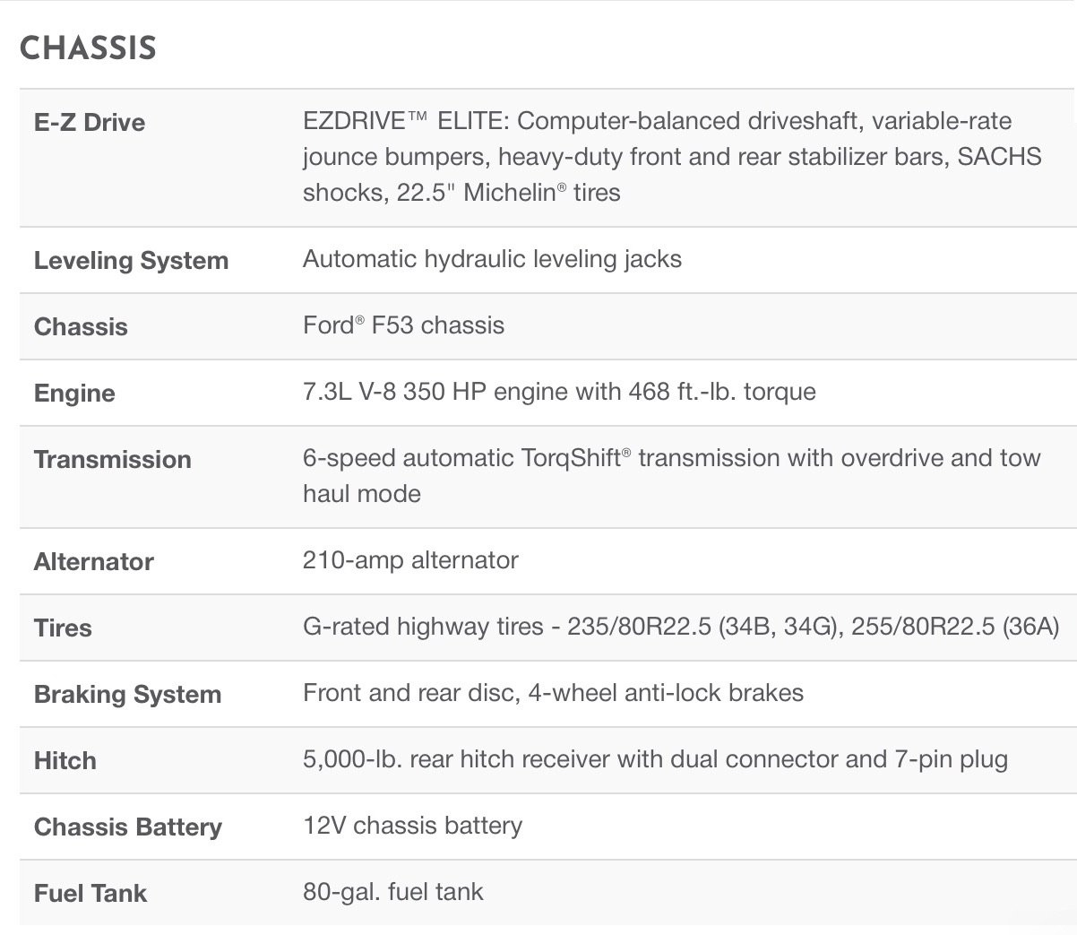The height and width of the screenshot is (935, 1077).
Task: Select the Tires row label
Action: (63, 628)
